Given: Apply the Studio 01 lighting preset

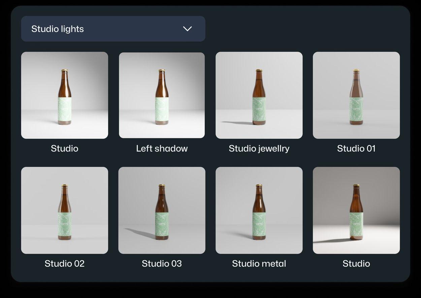Looking at the screenshot, I should click(356, 95).
